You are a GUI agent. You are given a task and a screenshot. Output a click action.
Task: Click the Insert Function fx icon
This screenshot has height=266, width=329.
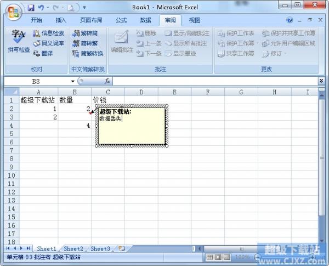point(107,81)
